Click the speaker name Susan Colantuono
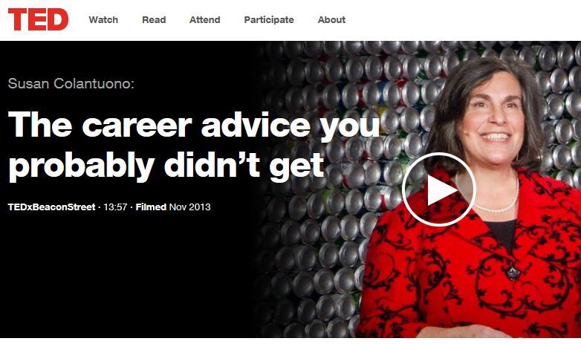 coord(68,83)
